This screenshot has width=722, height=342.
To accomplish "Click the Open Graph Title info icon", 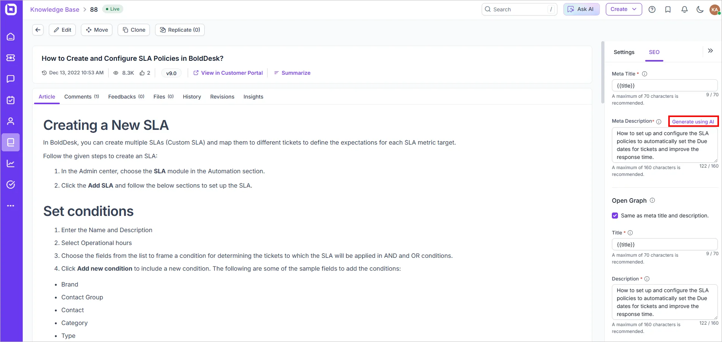I will 630,233.
